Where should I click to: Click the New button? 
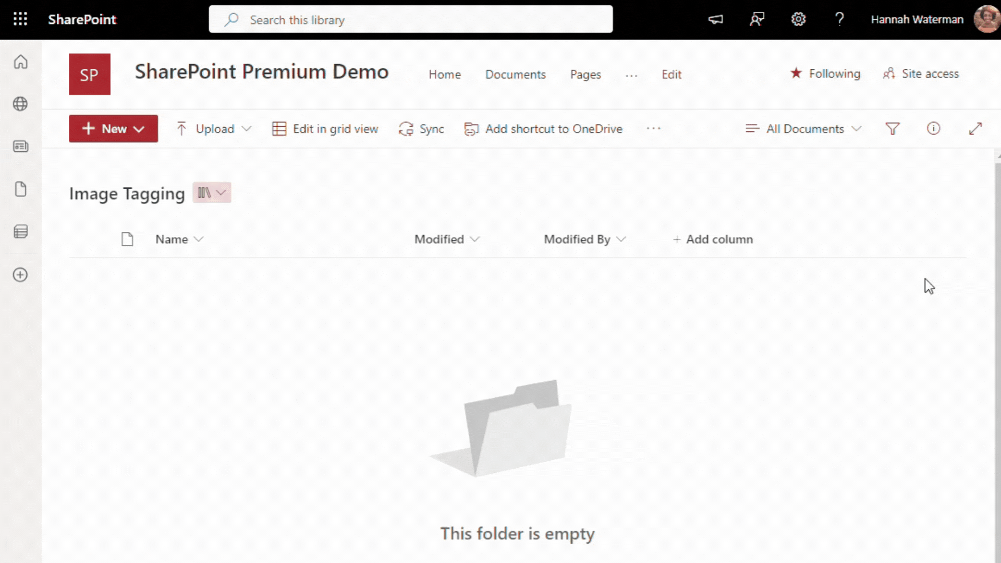point(113,129)
